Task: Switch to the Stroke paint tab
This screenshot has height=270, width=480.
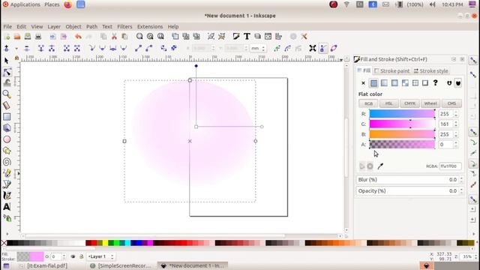Action: [391, 71]
